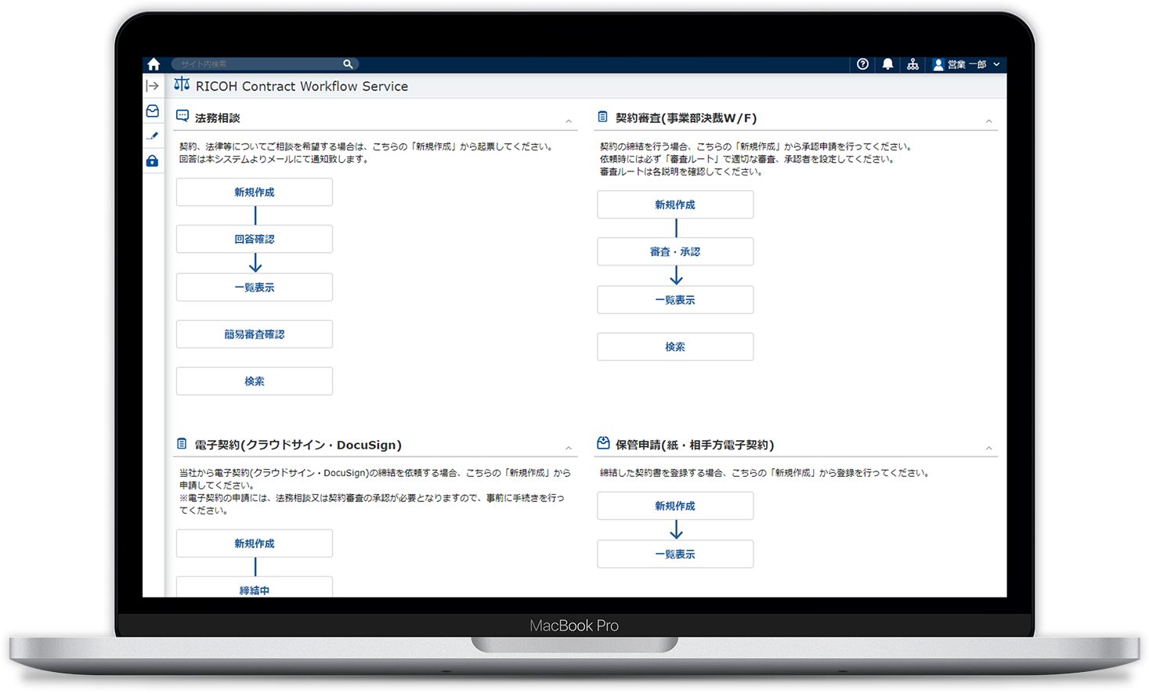The image size is (1149, 693).
Task: Click 検索 under 法務相談
Action: coord(255,381)
